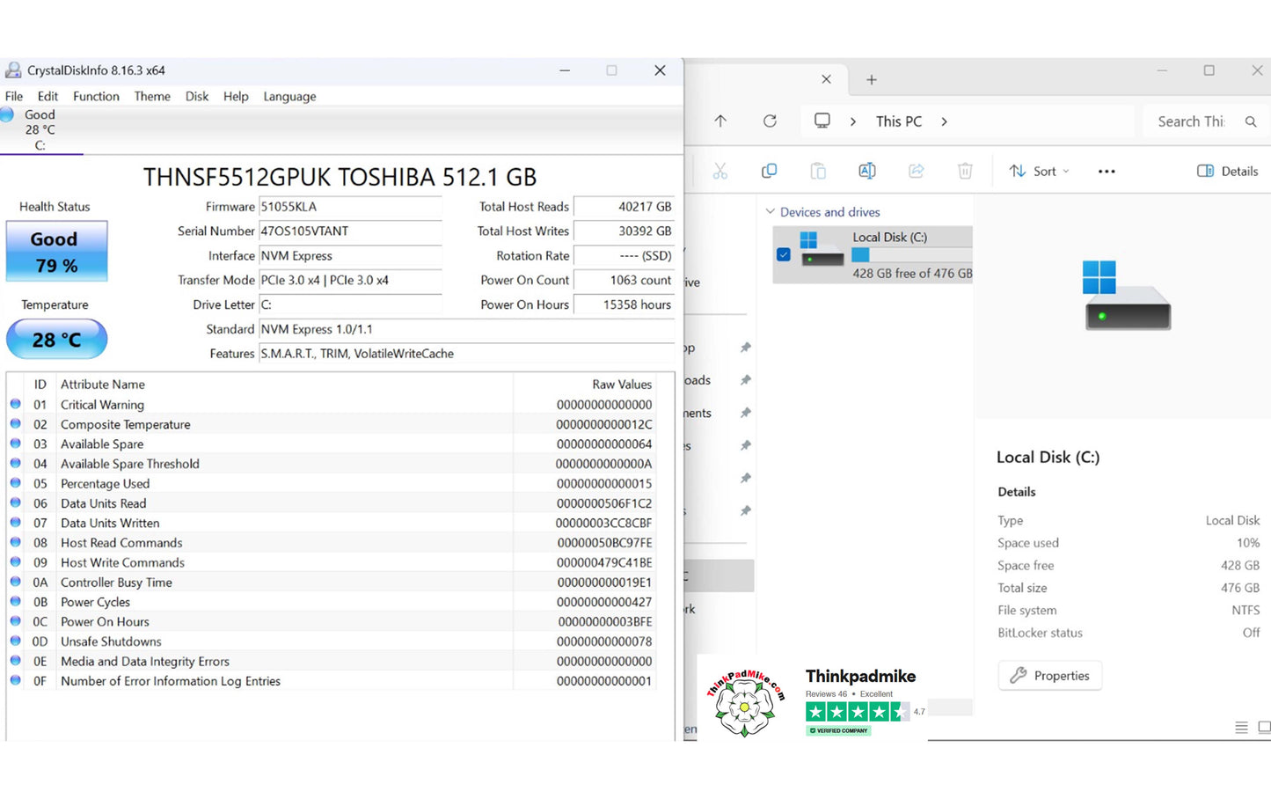Toggle the Details pane button
Image resolution: width=1271 pixels, height=799 pixels.
tap(1228, 171)
